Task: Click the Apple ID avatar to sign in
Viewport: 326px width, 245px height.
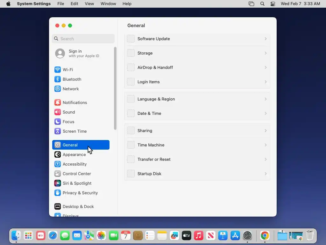Action: 60,53
